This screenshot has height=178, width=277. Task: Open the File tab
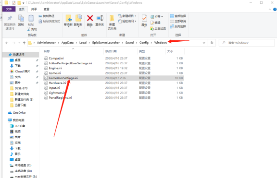9,9
